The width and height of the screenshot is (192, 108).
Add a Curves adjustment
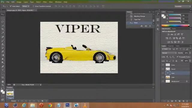[x=175, y=34]
